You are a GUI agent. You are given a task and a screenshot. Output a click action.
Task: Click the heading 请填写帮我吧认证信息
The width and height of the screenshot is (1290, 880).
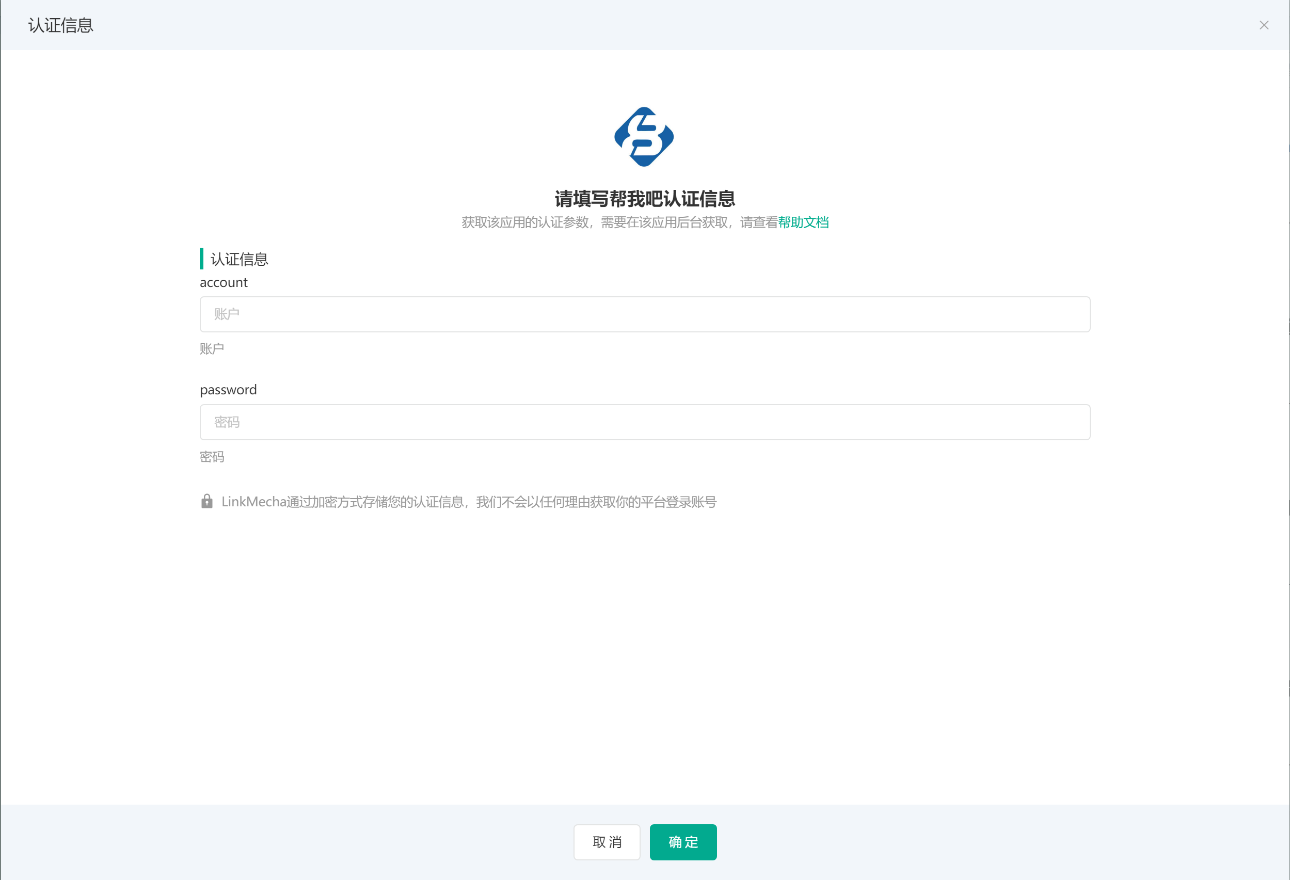(645, 199)
